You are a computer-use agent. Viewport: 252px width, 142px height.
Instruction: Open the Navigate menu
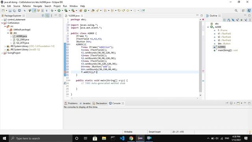(x=38, y=6)
